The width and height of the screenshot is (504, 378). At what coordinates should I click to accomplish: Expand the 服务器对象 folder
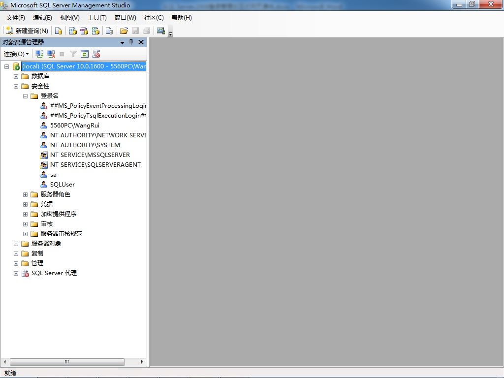click(16, 244)
